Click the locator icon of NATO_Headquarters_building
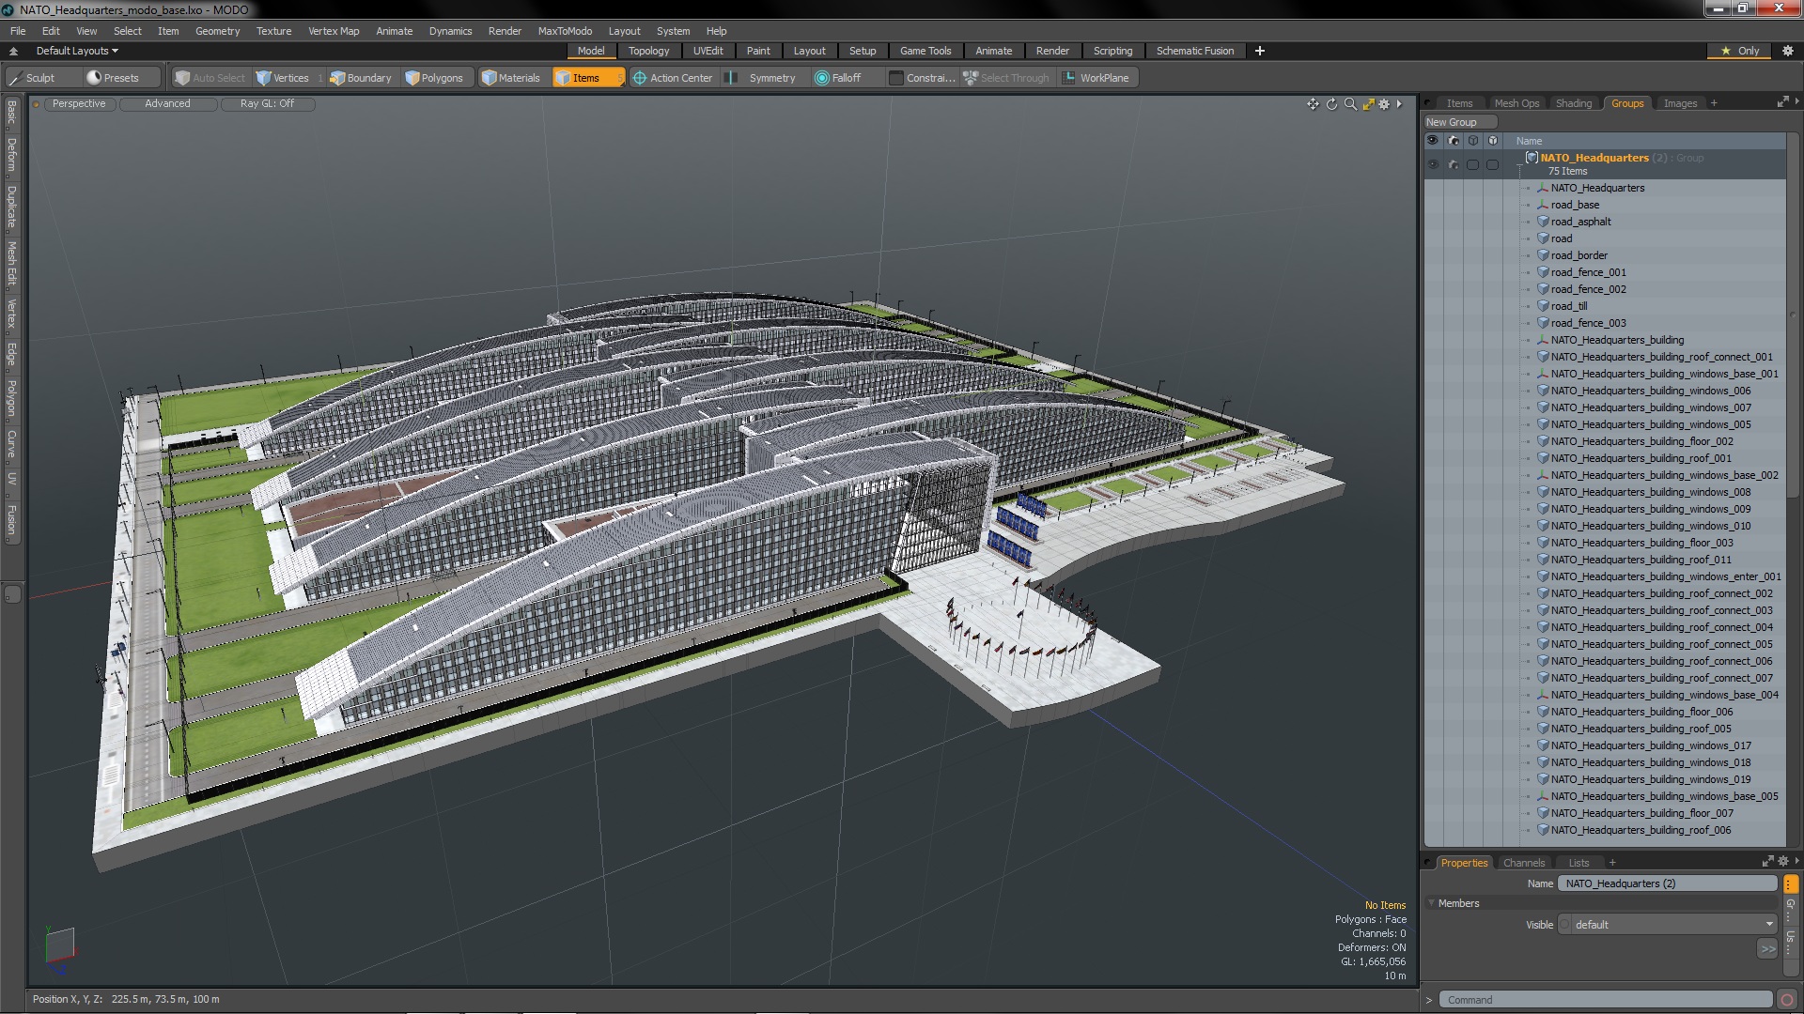This screenshot has width=1804, height=1014. tap(1543, 340)
